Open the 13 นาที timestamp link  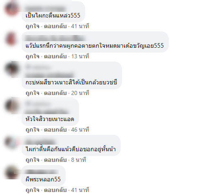80,56
